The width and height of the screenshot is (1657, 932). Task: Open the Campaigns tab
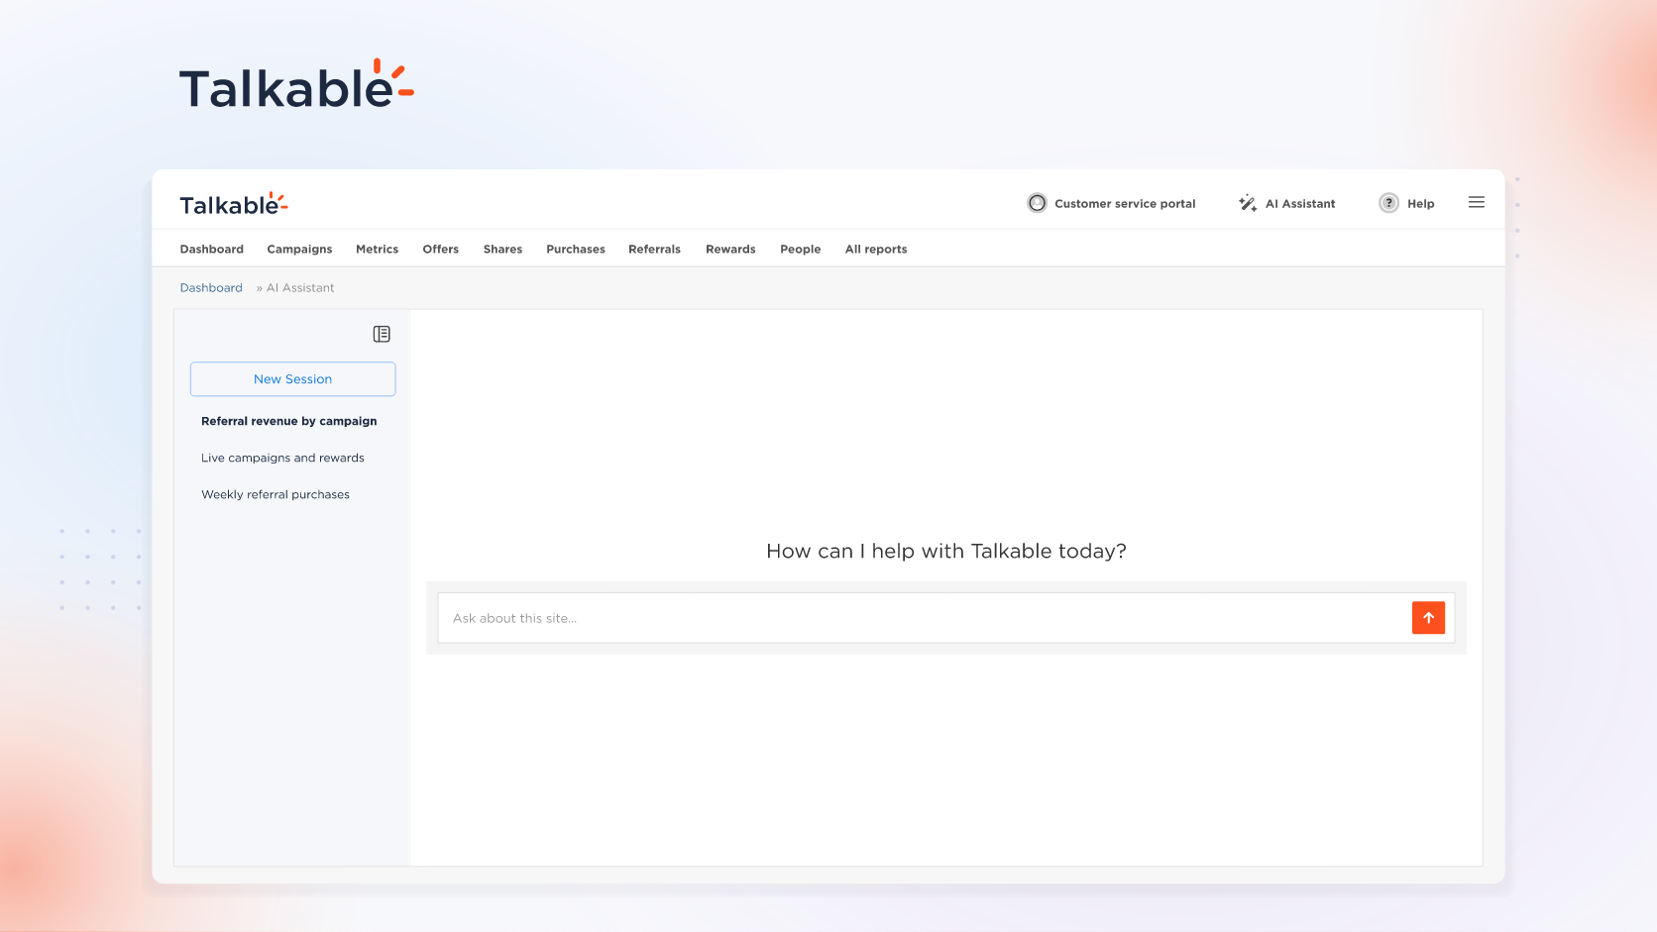click(299, 250)
